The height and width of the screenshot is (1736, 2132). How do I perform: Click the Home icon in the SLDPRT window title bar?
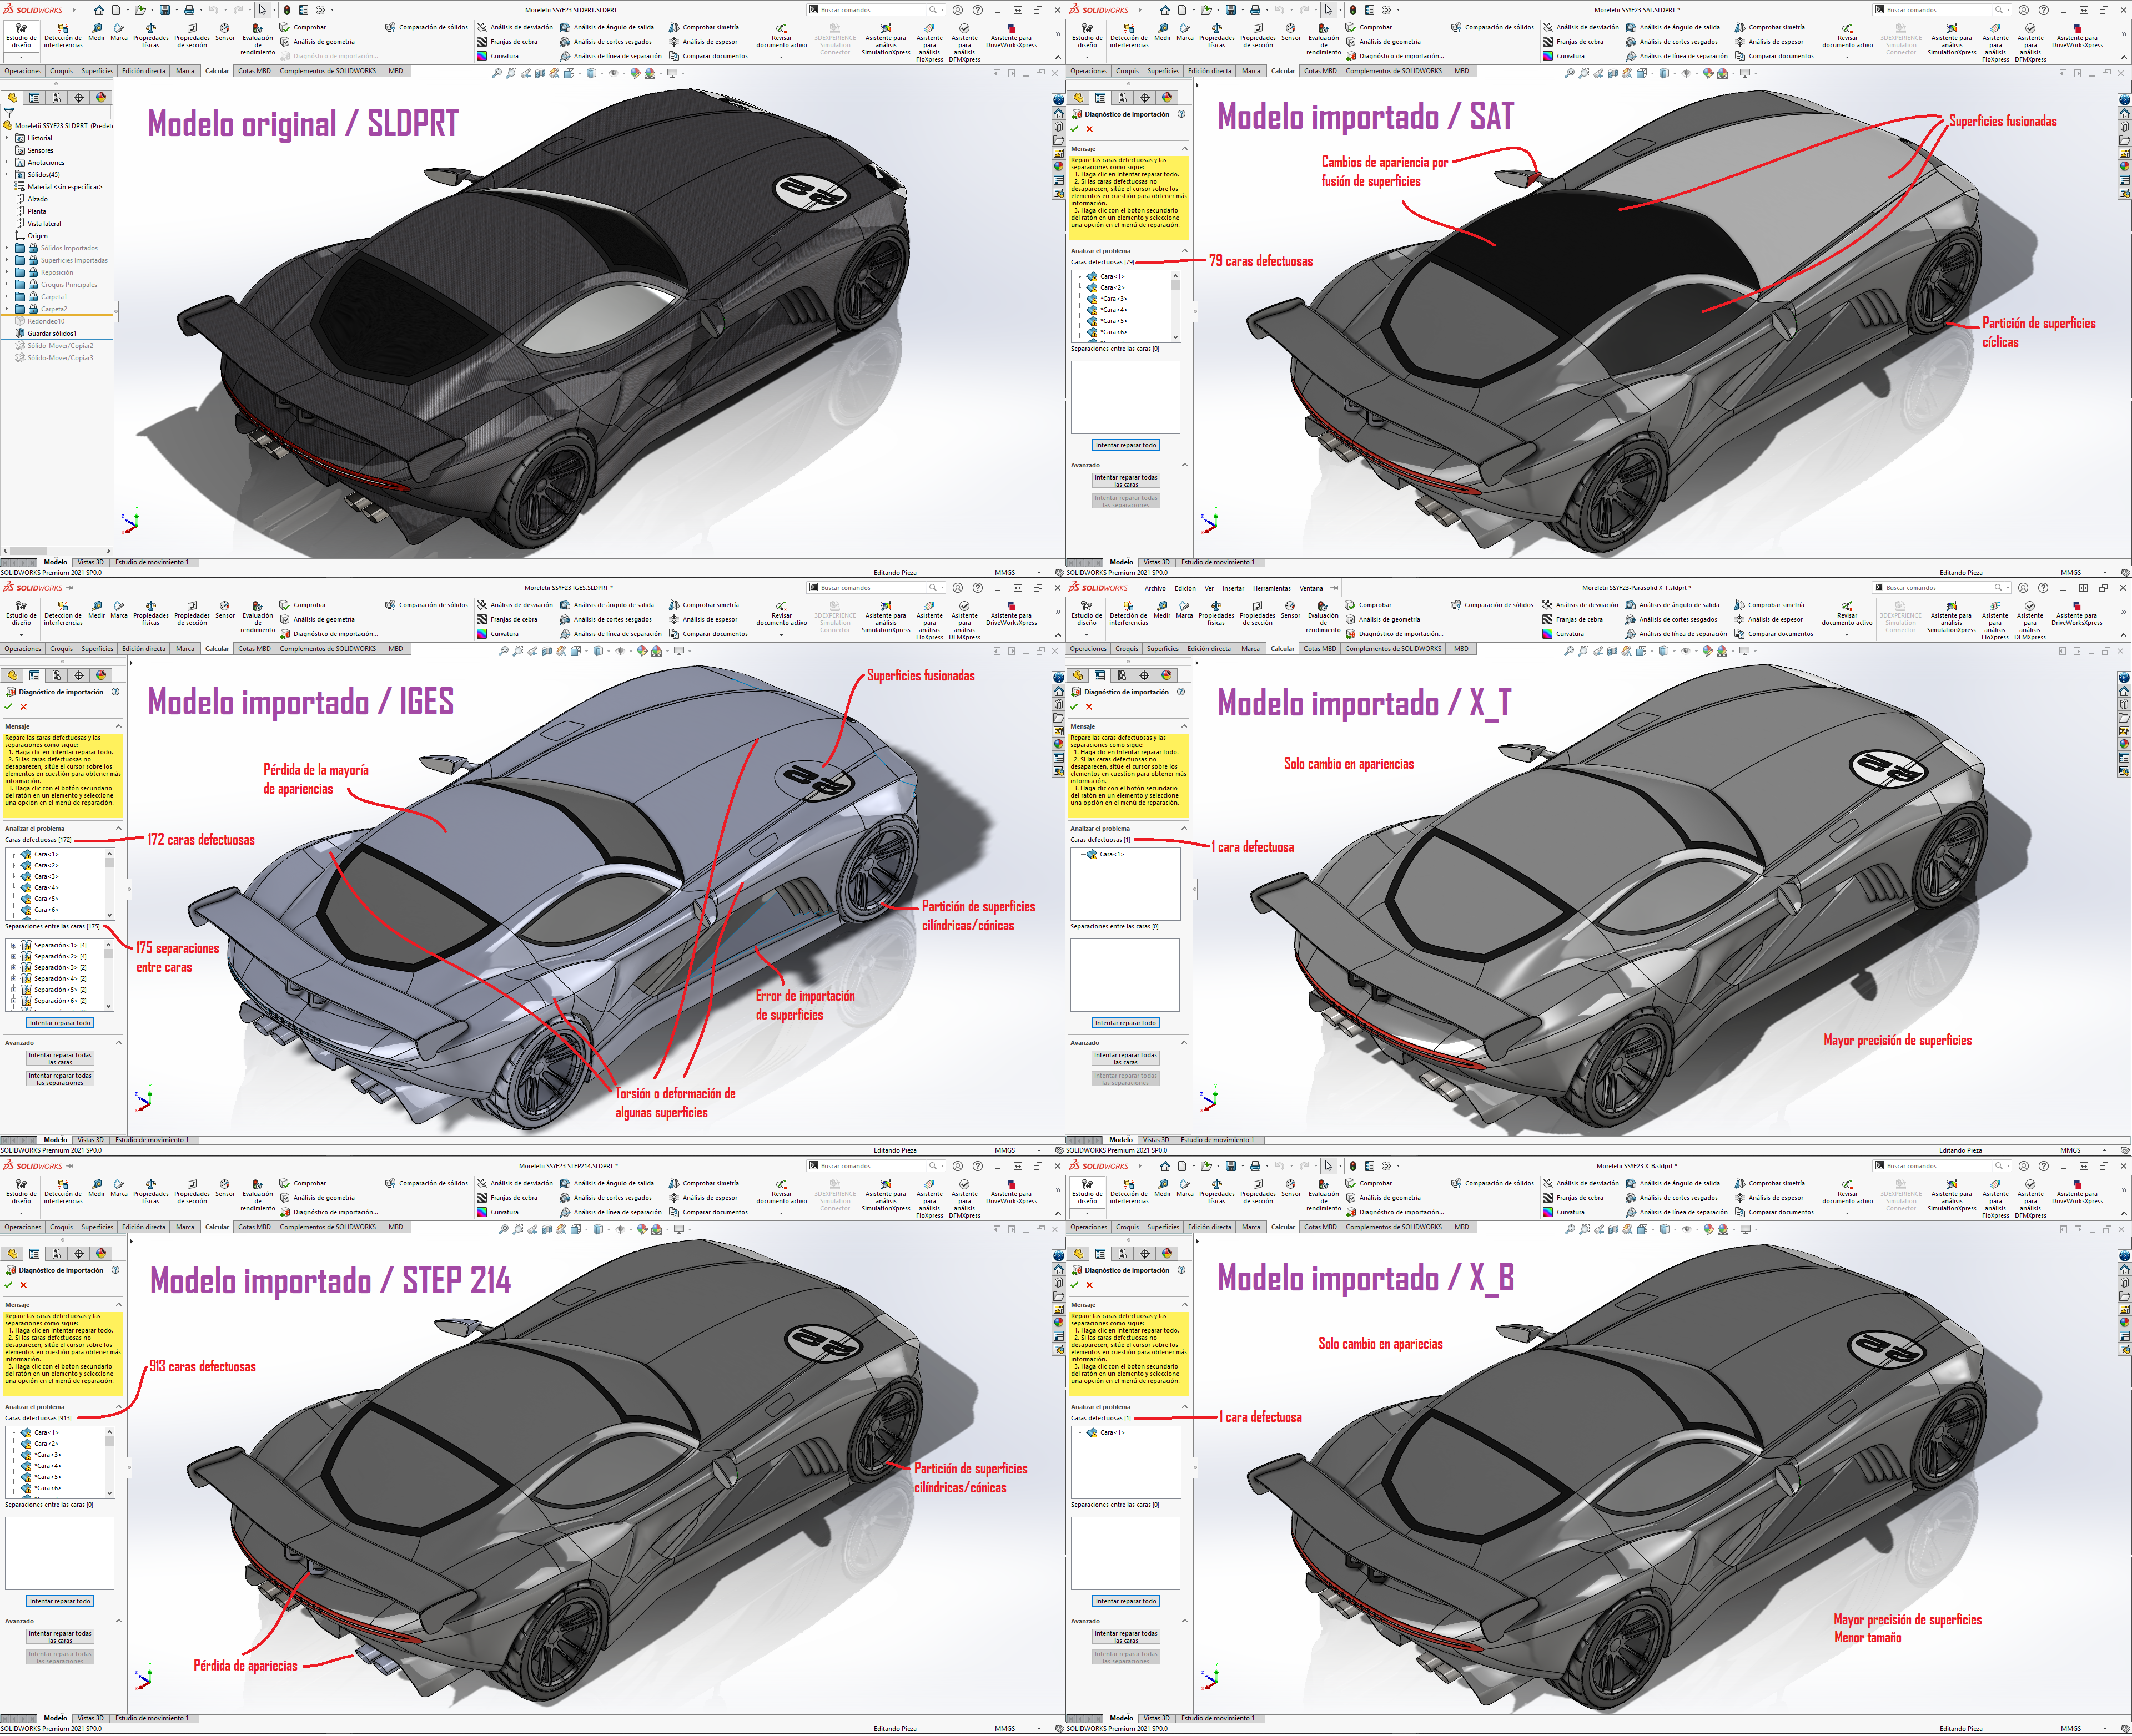click(99, 10)
